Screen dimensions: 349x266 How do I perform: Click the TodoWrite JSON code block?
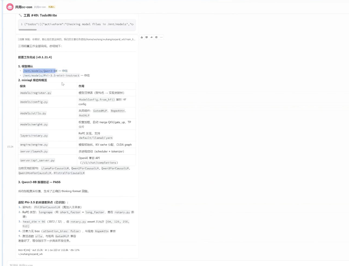tap(77, 24)
